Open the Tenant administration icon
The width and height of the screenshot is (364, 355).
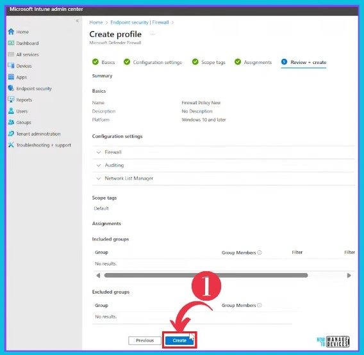[x=11, y=134]
